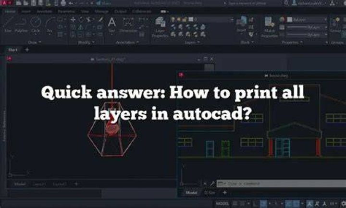Screen dimensions: 346x208
Task: Click the Share button in title bar
Action: click(x=103, y=3)
